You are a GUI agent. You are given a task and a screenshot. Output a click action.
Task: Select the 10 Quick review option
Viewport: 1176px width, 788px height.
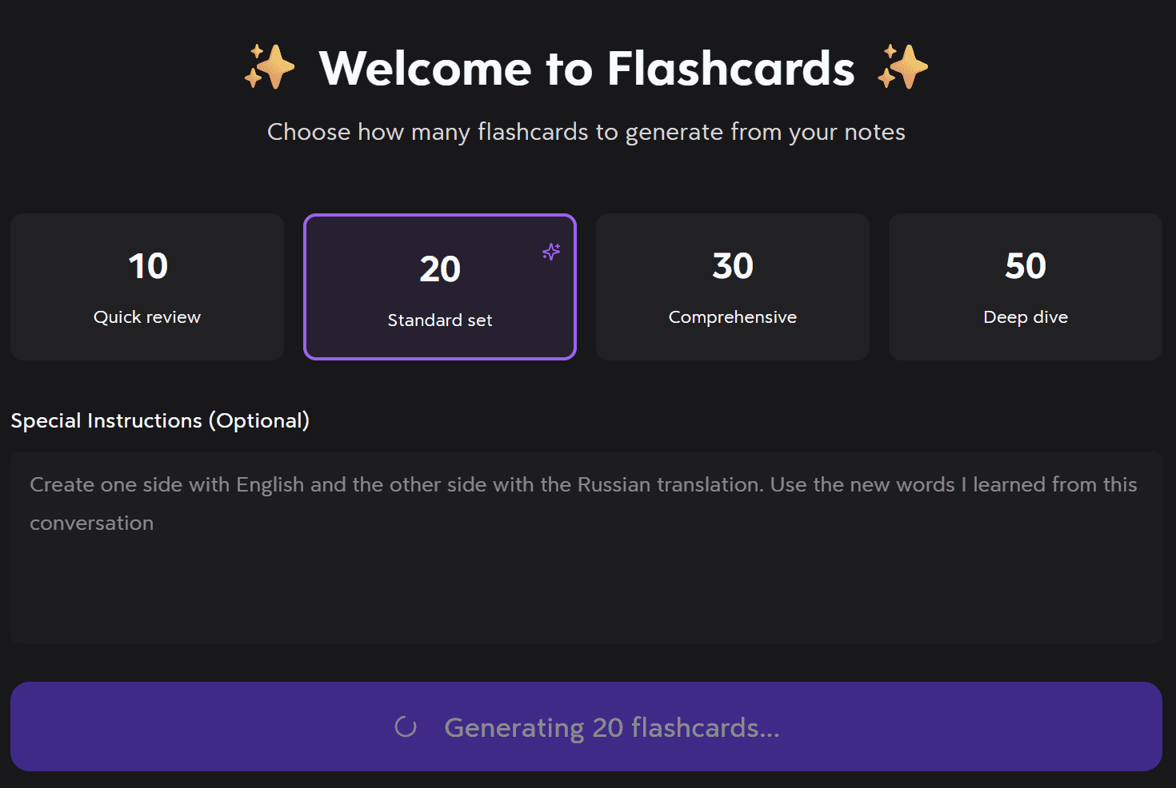(x=147, y=287)
